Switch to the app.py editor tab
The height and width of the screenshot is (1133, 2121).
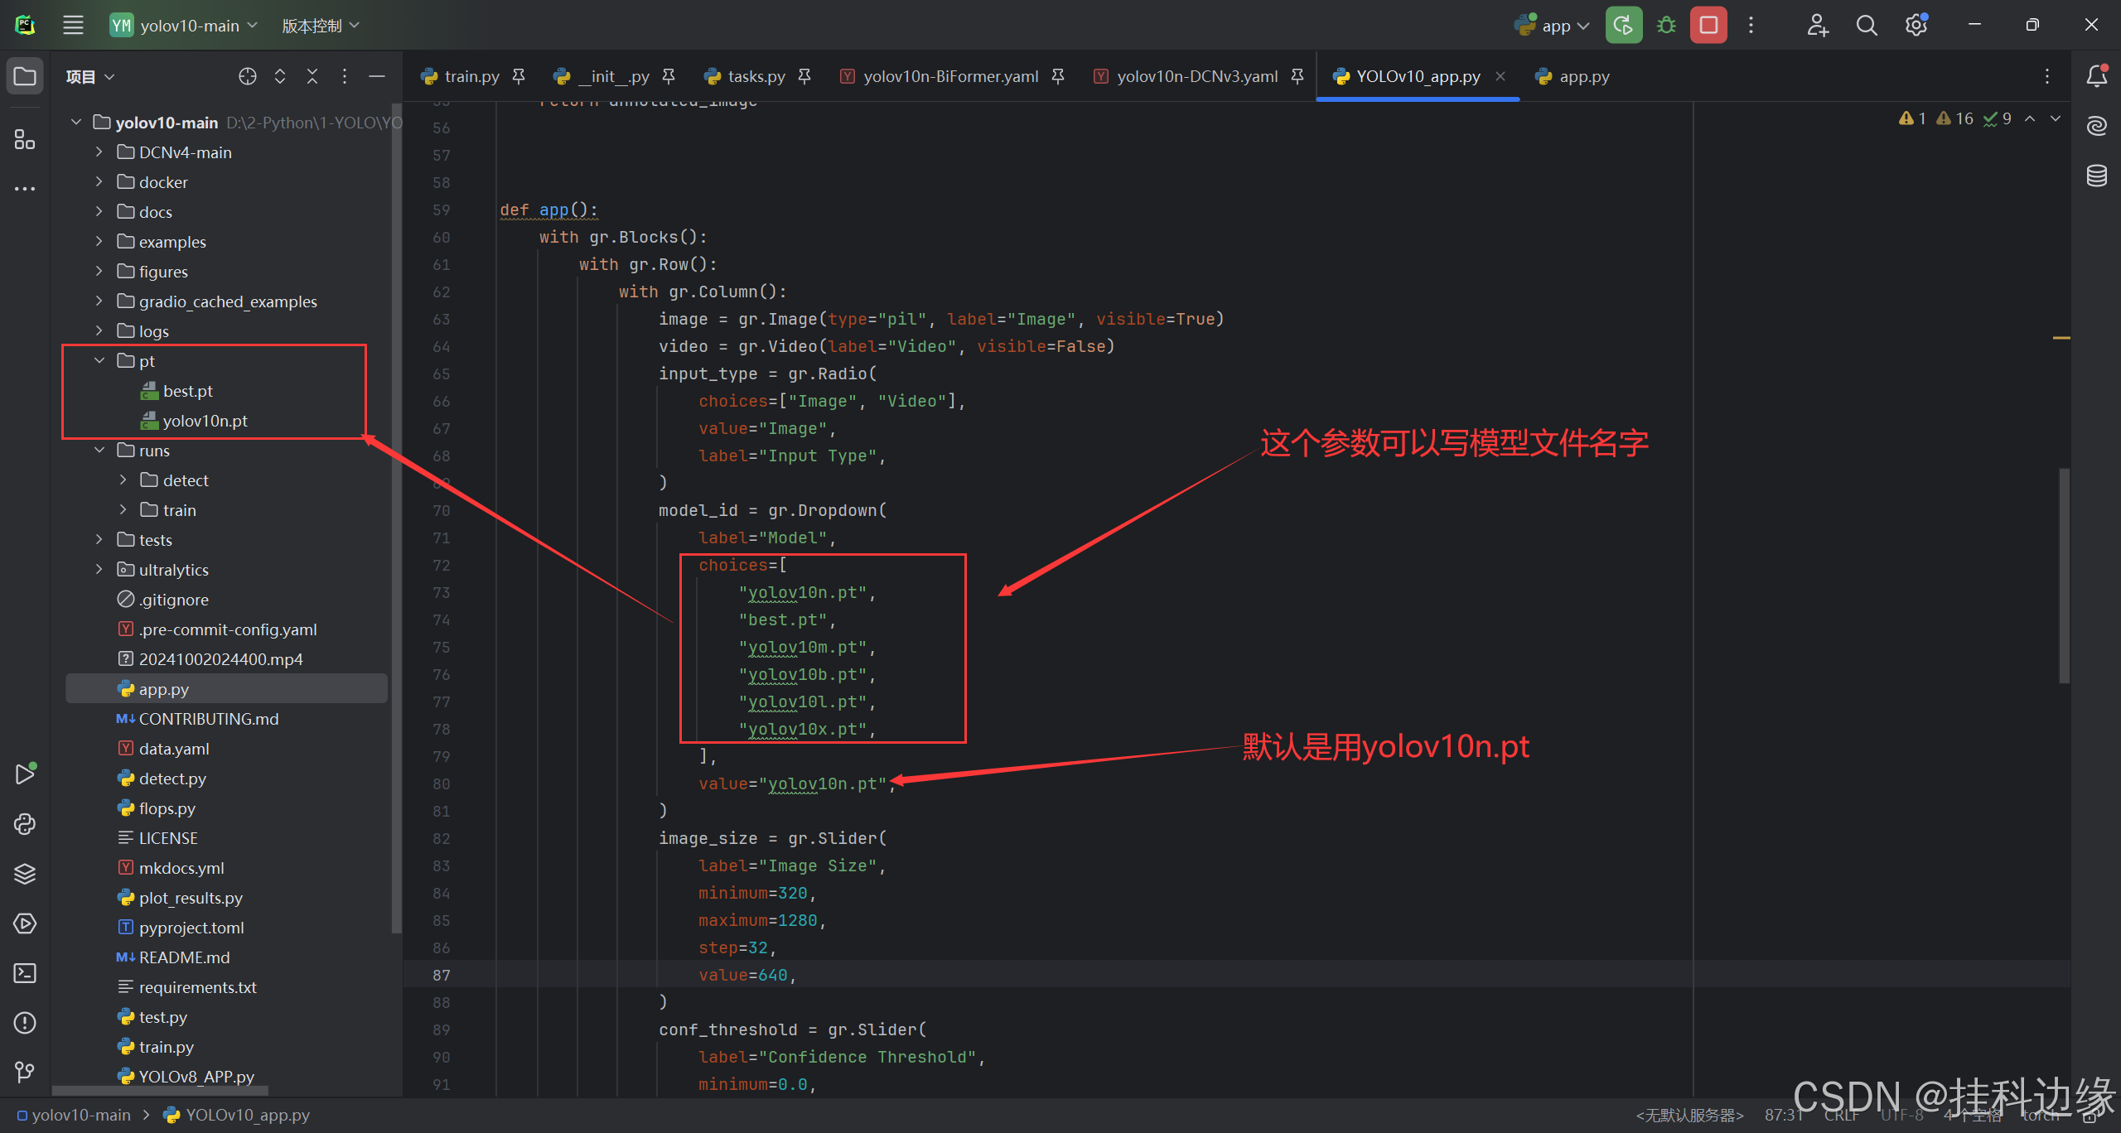point(1582,76)
